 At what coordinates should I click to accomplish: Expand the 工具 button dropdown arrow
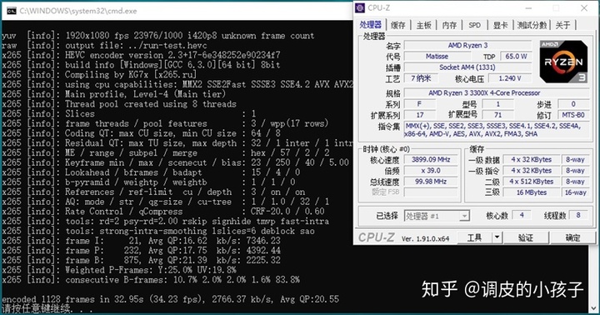497,237
